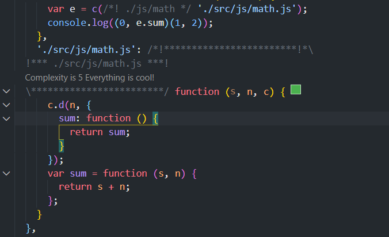Collapse the fold arrow beside 'function (s, n, c)'
The width and height of the screenshot is (389, 237).
coord(6,91)
